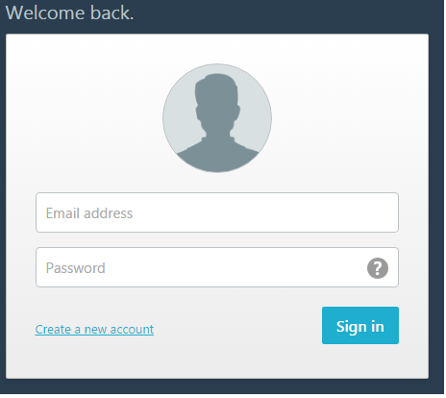446x398 pixels.
Task: Click the Sign in button
Action: click(x=360, y=325)
